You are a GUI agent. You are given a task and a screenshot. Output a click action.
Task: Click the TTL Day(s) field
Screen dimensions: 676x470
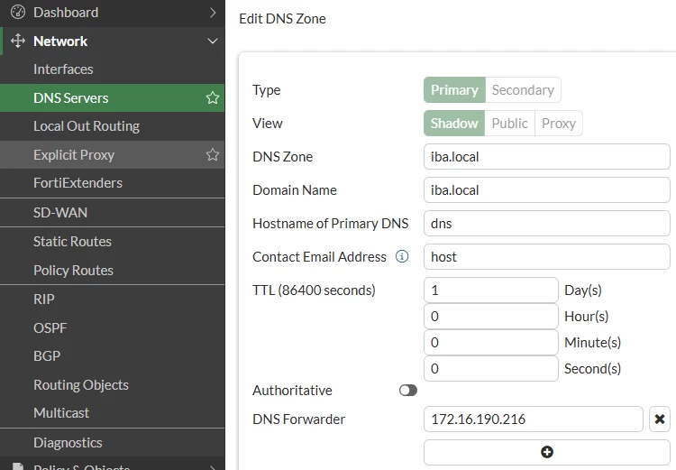pyautogui.click(x=491, y=290)
